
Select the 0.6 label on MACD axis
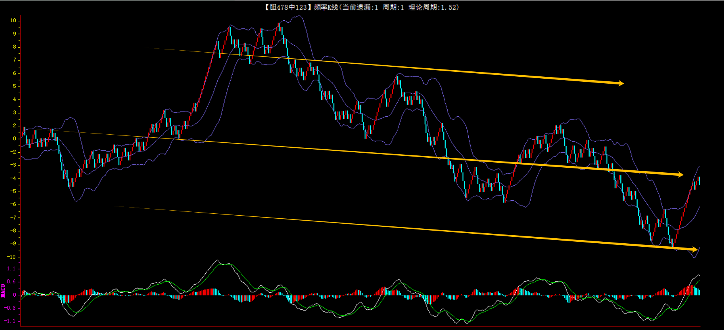pos(12,282)
